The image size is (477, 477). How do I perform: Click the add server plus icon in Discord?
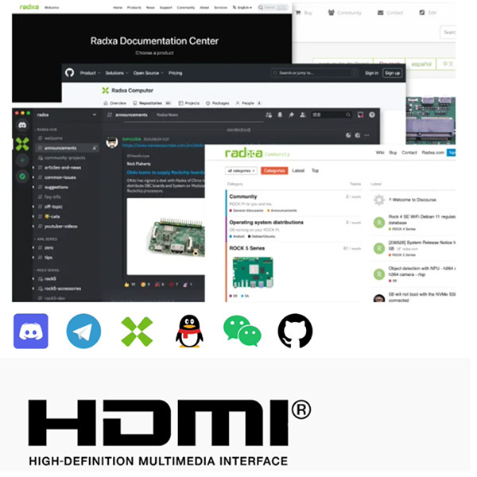click(22, 161)
